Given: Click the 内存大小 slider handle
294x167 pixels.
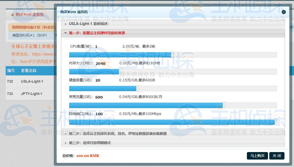Looking at the screenshot, I should point(120,71).
